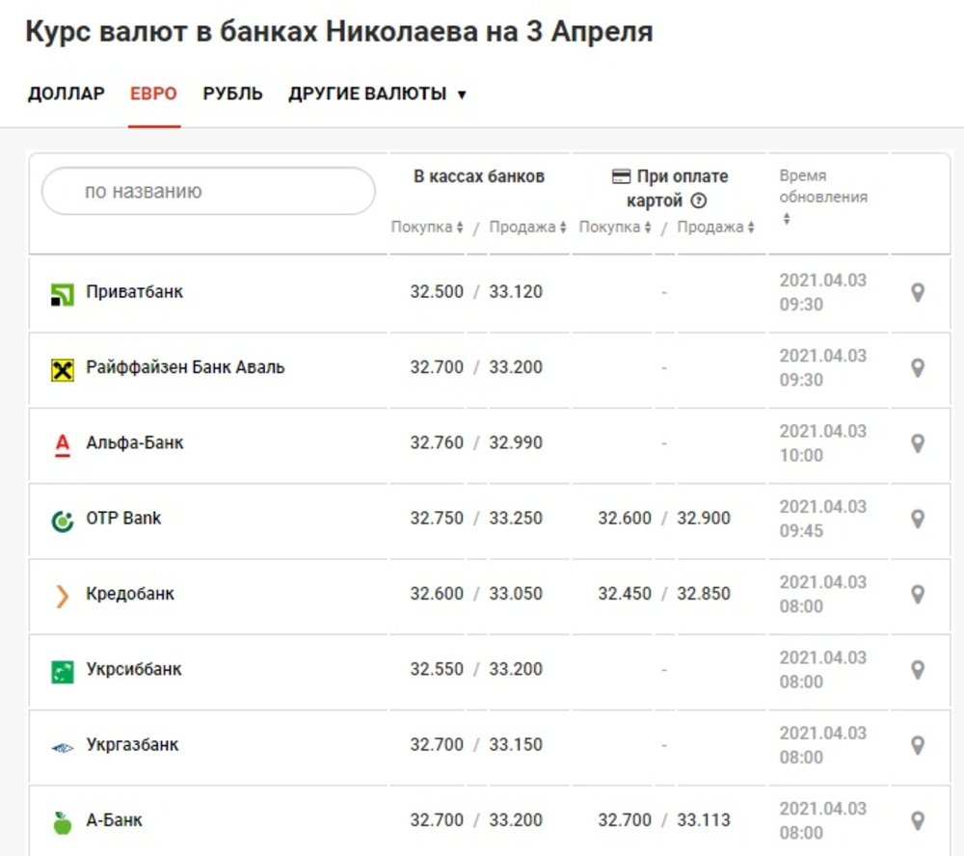
Task: Click the Укрсиббанк green square logo
Action: click(x=62, y=672)
